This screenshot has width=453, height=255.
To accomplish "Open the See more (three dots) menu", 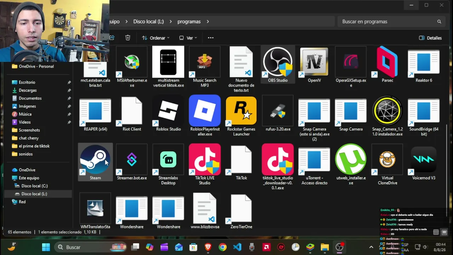I will [211, 38].
